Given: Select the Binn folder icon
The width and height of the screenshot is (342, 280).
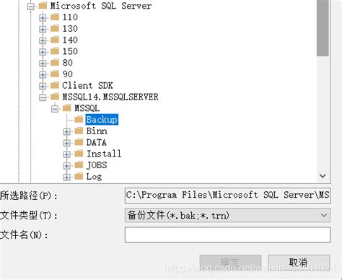Looking at the screenshot, I should pyautogui.click(x=79, y=131).
